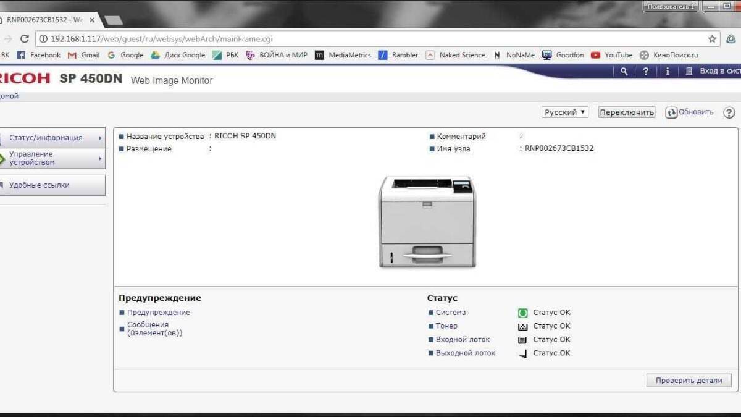Click the Система status label
Viewport: 741px width, 417px height.
point(451,313)
